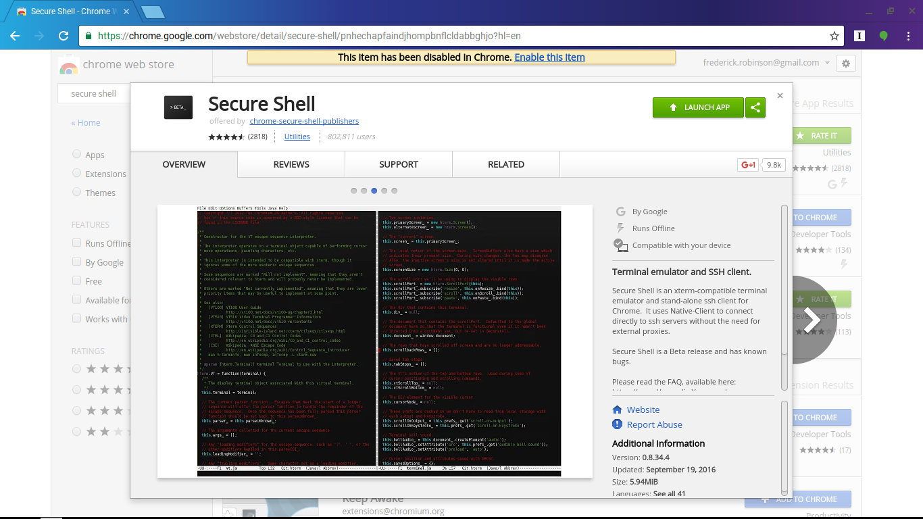Go back with the browser back arrow
Image resolution: width=923 pixels, height=519 pixels.
[15, 36]
